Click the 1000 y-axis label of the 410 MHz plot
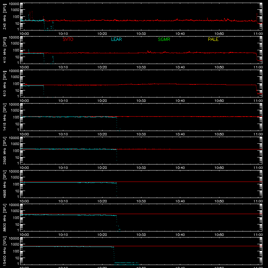This screenshot has width=268, height=268. coord(15,44)
